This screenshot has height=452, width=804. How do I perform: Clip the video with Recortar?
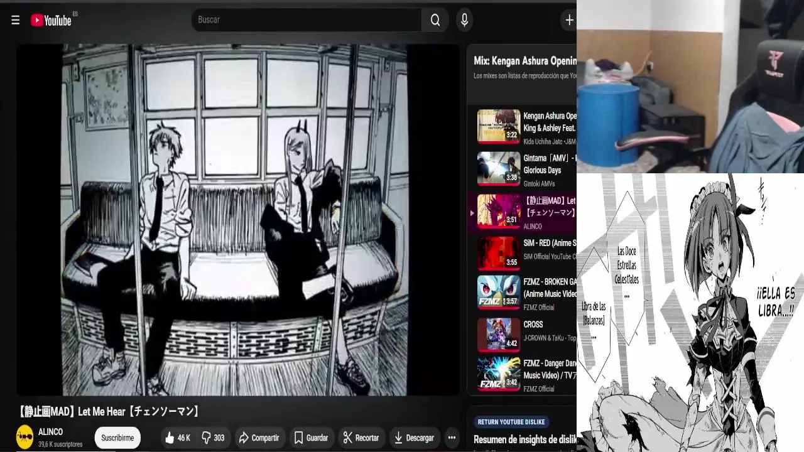361,438
